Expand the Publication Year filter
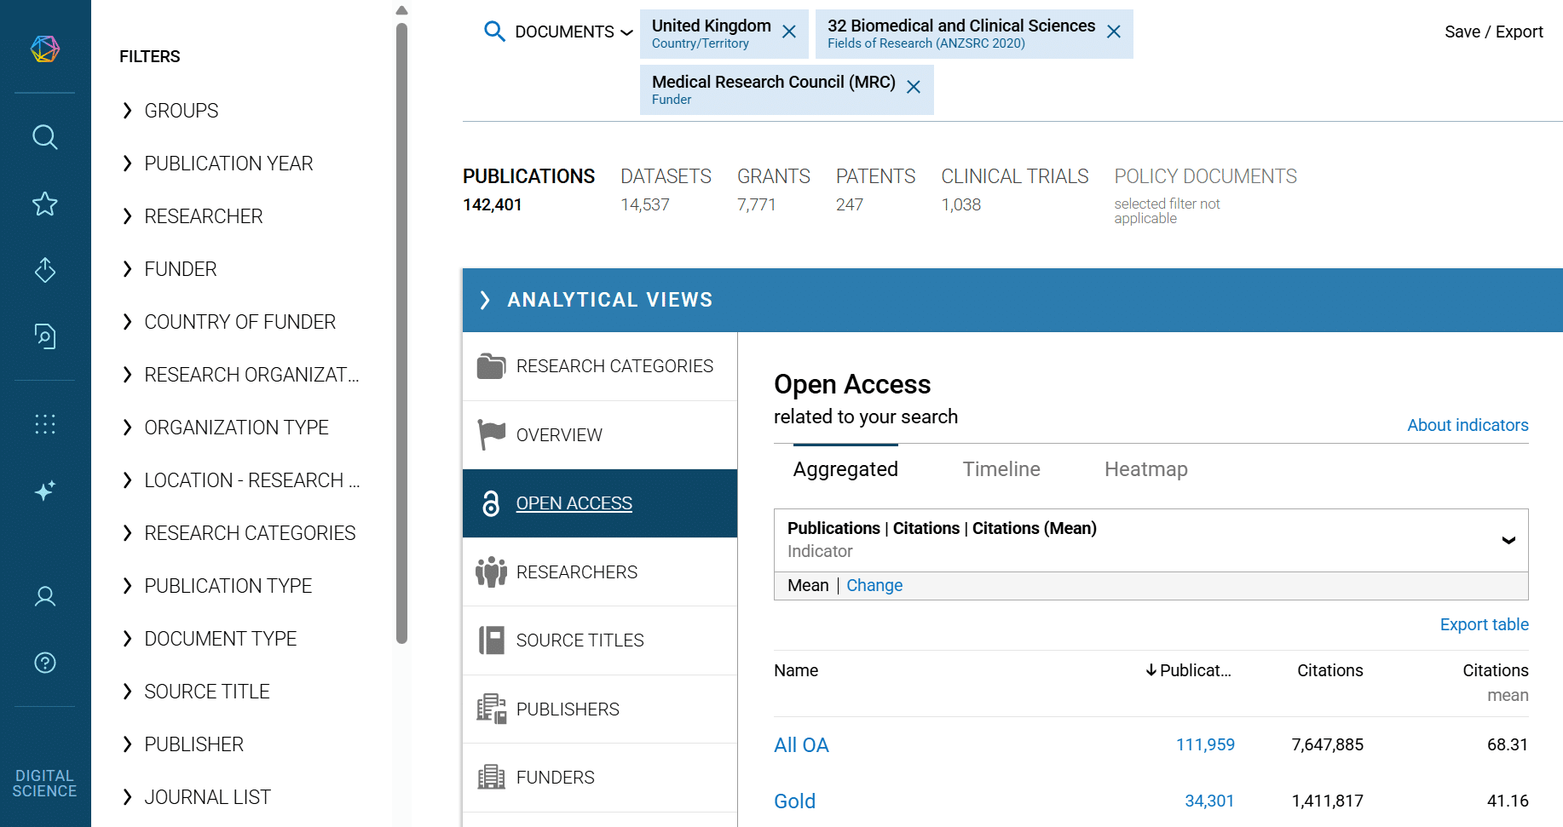 228,164
